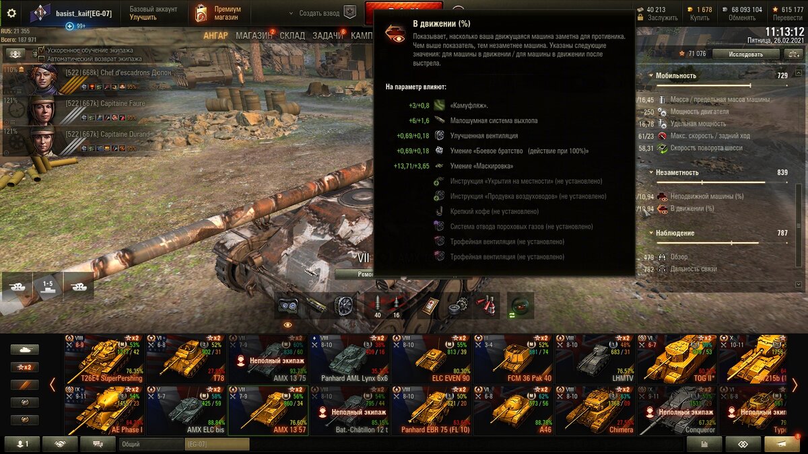Open the handshake referral icon

coord(60,444)
